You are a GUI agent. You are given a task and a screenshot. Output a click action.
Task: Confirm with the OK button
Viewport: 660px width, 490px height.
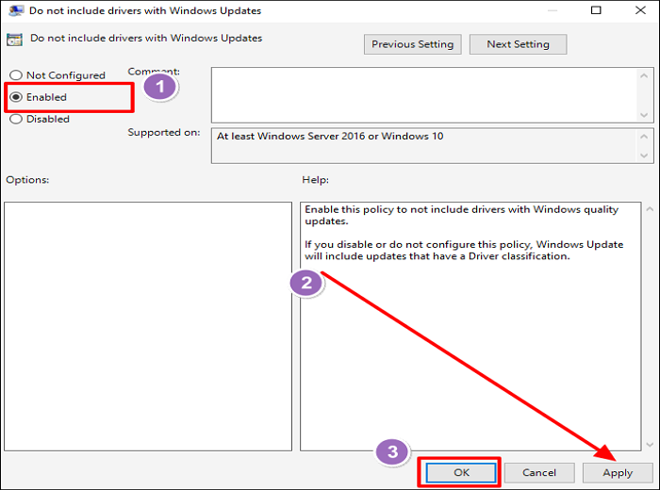(461, 472)
